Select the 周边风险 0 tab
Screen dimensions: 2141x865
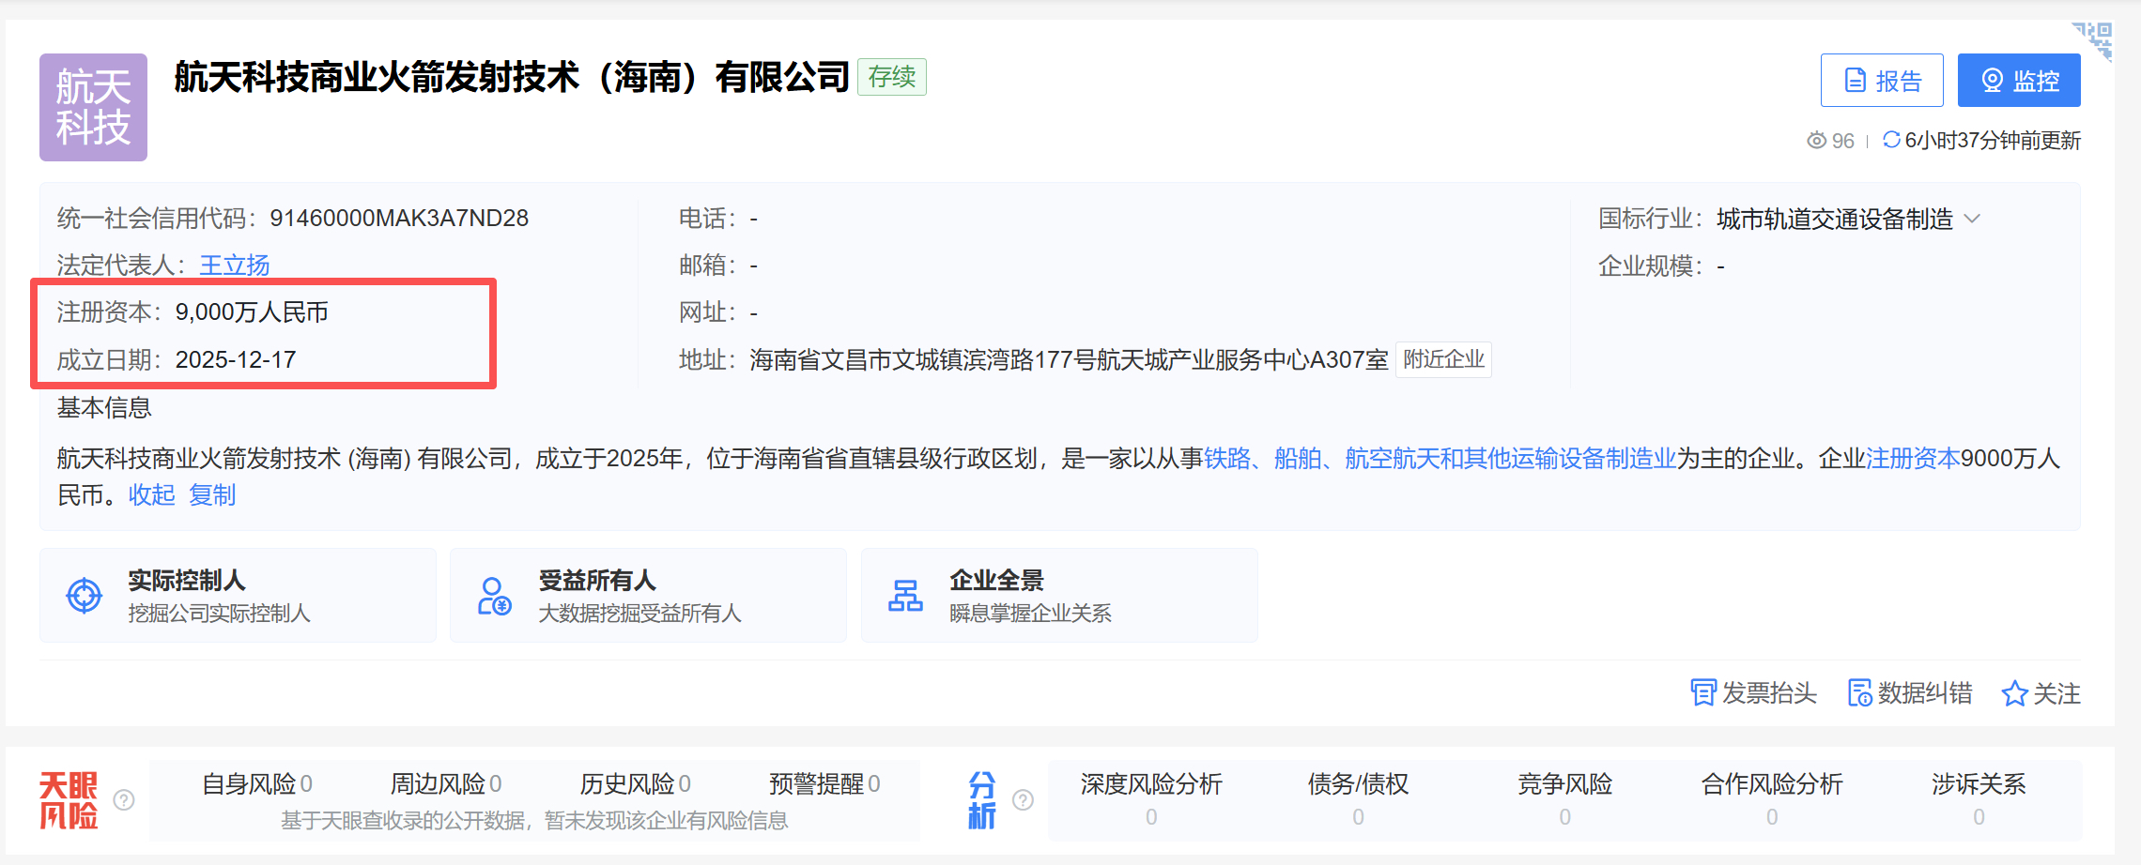pos(446,784)
